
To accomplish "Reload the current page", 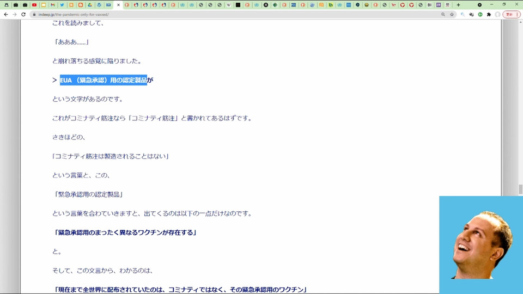I will point(23,14).
